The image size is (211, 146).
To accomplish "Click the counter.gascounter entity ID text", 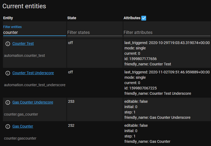I will pos(20,138).
